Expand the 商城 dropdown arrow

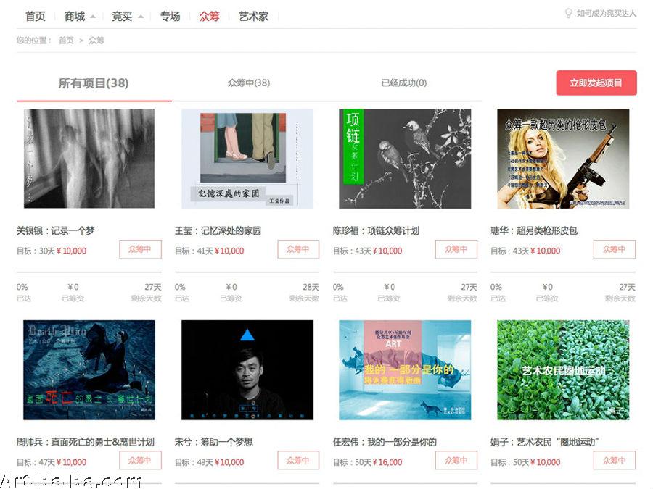point(93,17)
